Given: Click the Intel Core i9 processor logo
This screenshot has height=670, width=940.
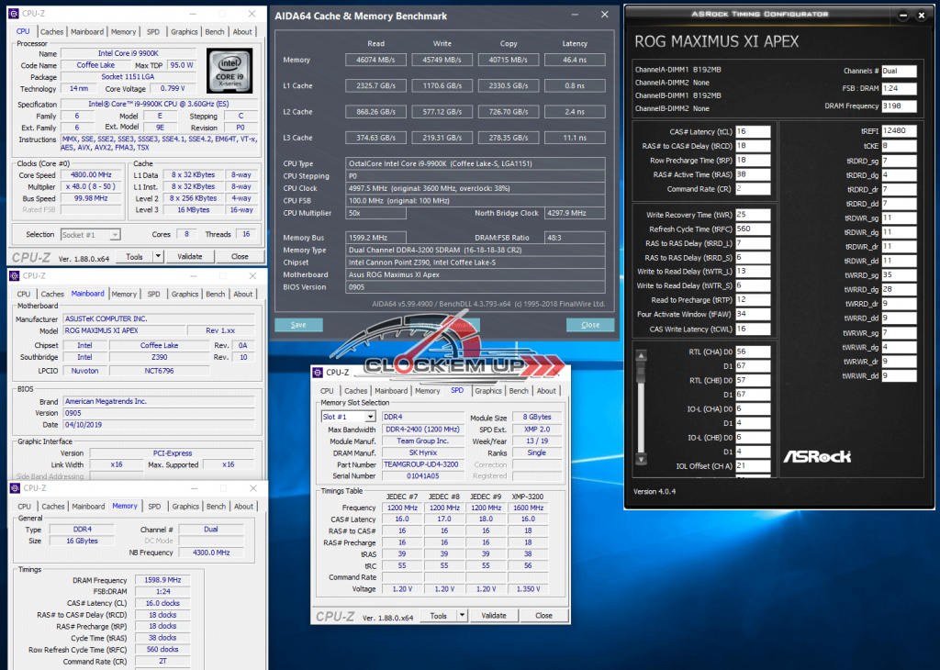Looking at the screenshot, I should coord(230,72).
